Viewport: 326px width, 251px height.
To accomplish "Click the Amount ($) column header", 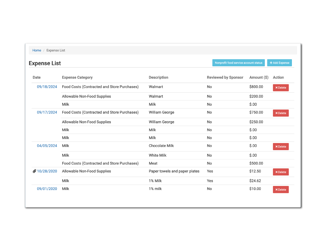I will 259,78.
